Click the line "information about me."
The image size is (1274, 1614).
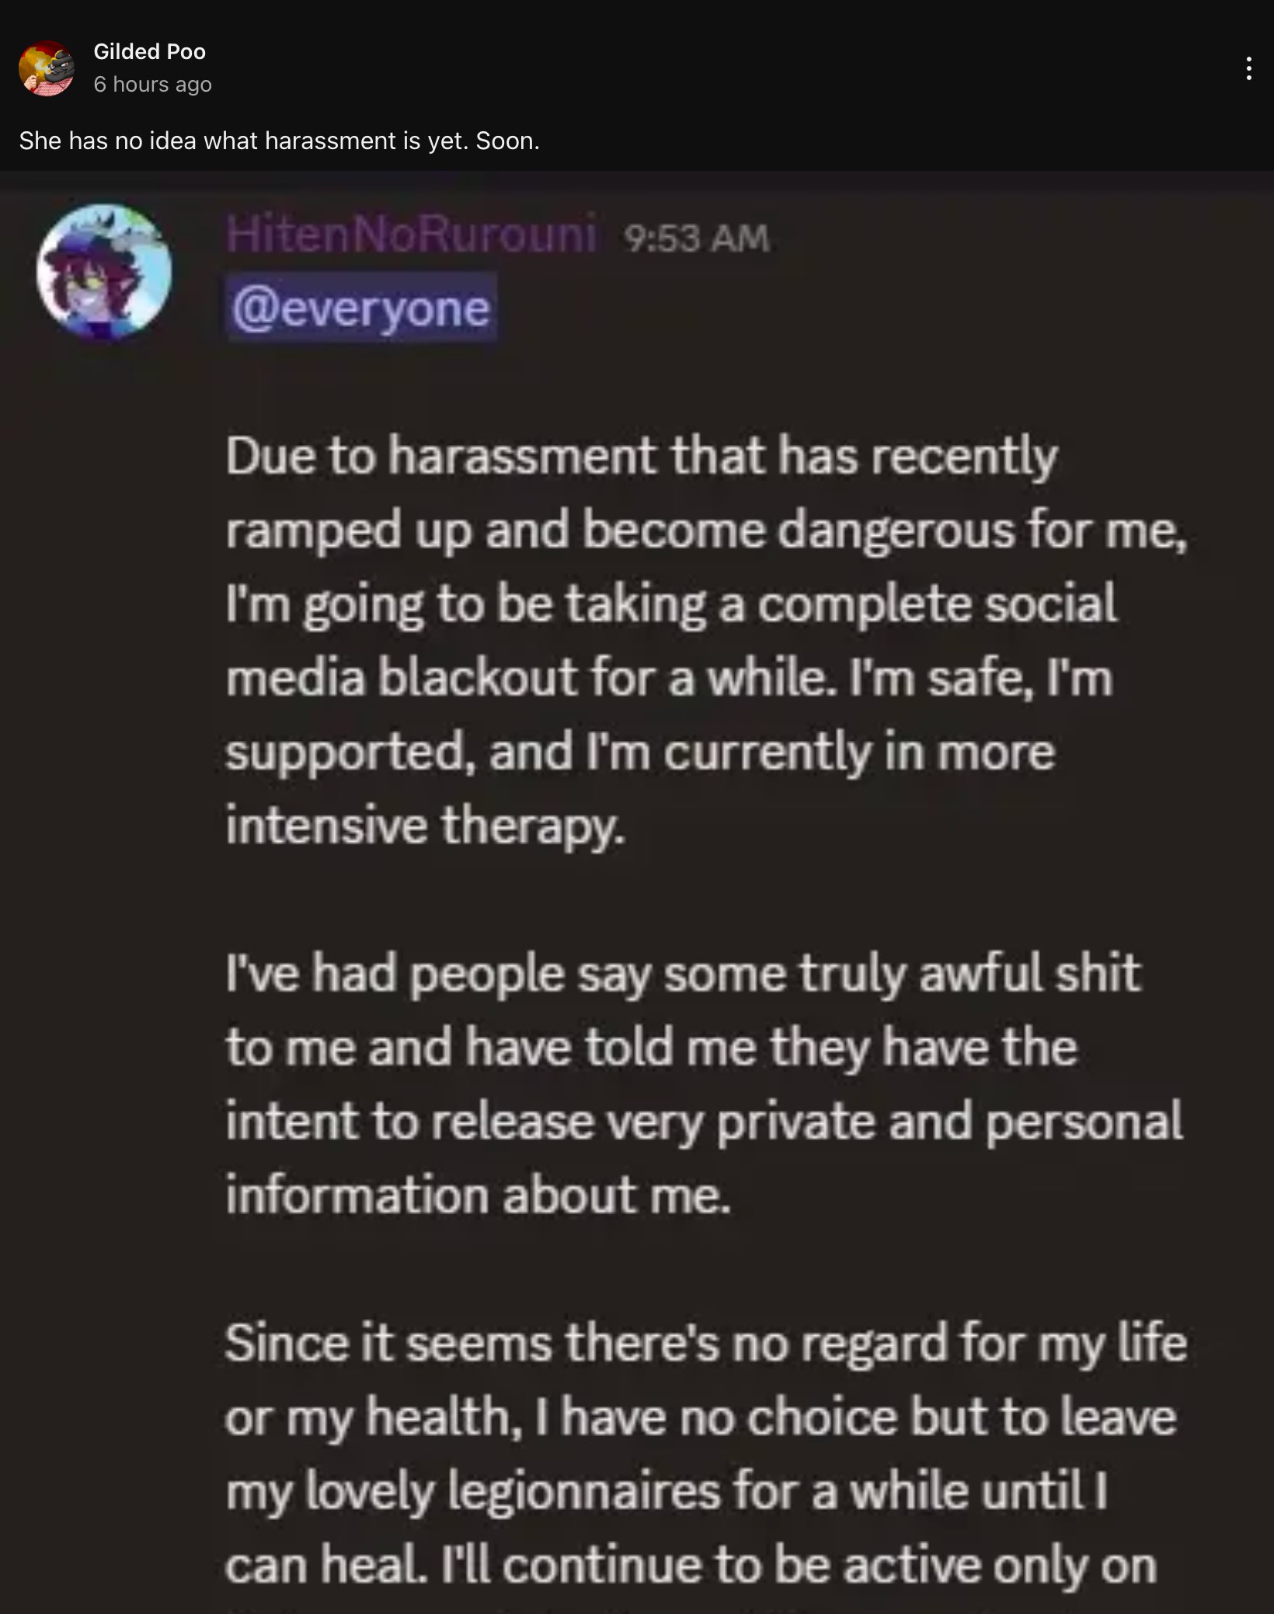point(479,1195)
